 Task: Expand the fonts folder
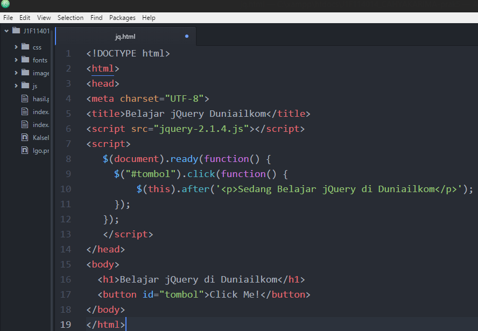click(x=16, y=60)
